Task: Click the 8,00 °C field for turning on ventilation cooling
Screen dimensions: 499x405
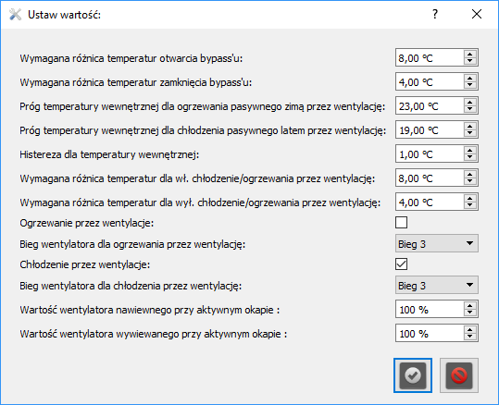Action: click(430, 178)
